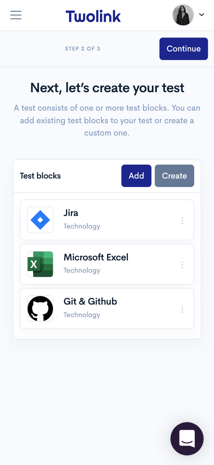Open the chat support widget
This screenshot has width=214, height=465.
[x=187, y=439]
